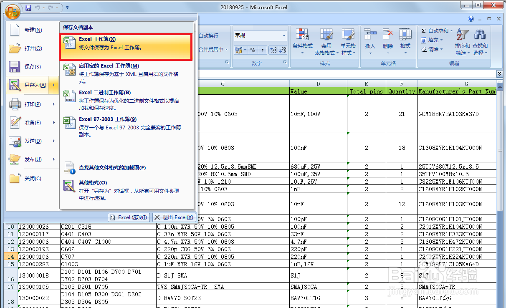Open the 打印 (Print) menu entry
Screen dimensions: 506x308
(x=32, y=104)
